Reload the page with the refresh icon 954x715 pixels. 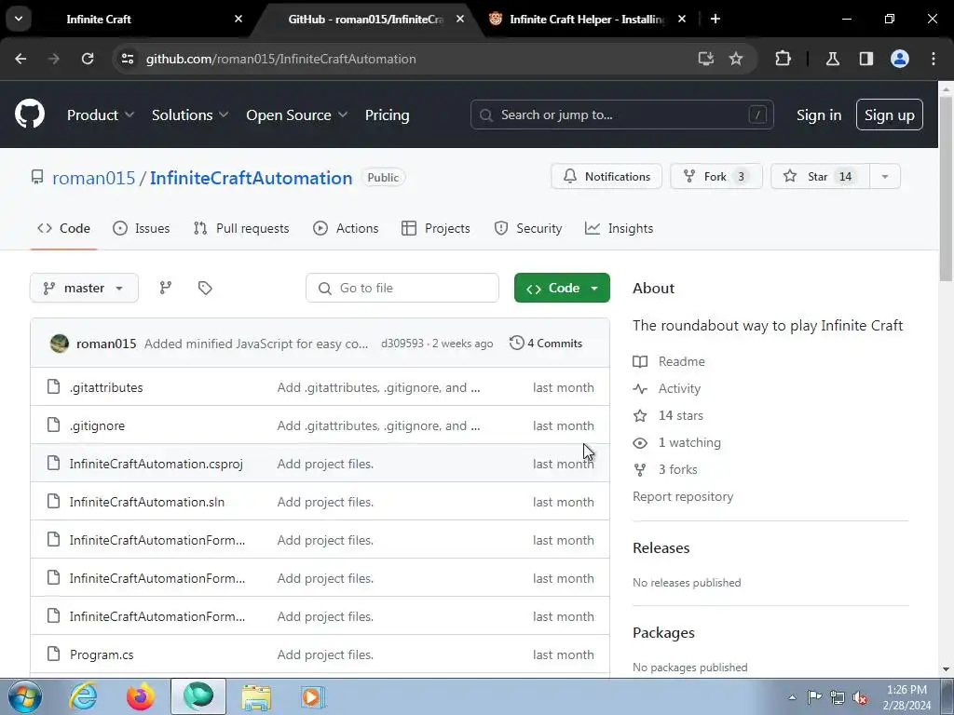[x=88, y=59]
